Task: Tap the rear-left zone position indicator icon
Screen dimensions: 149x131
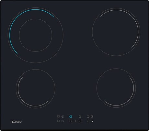Action: click(58, 116)
